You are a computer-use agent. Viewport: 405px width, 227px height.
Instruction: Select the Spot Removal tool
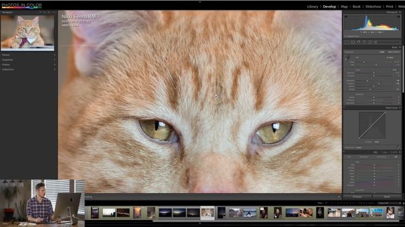click(x=352, y=42)
